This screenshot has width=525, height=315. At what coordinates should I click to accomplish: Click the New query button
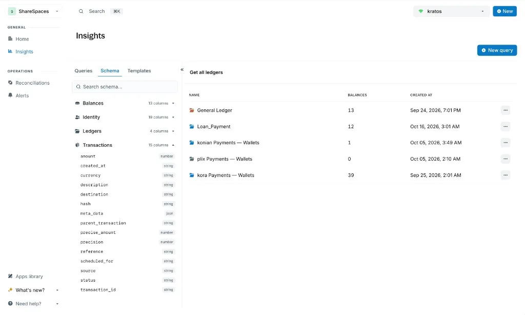coord(497,50)
